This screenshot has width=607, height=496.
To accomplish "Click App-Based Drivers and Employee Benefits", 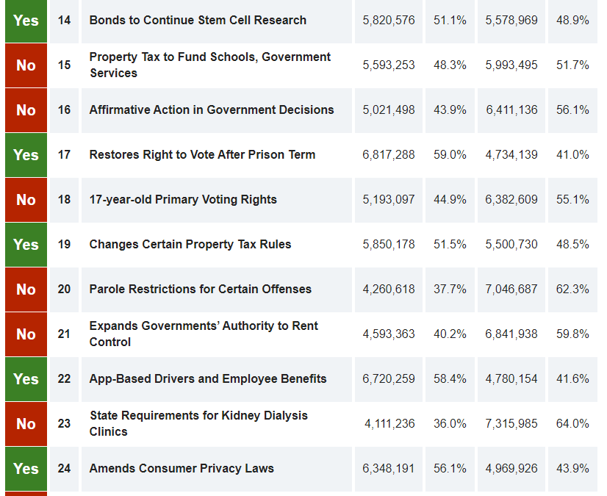I will tap(208, 379).
